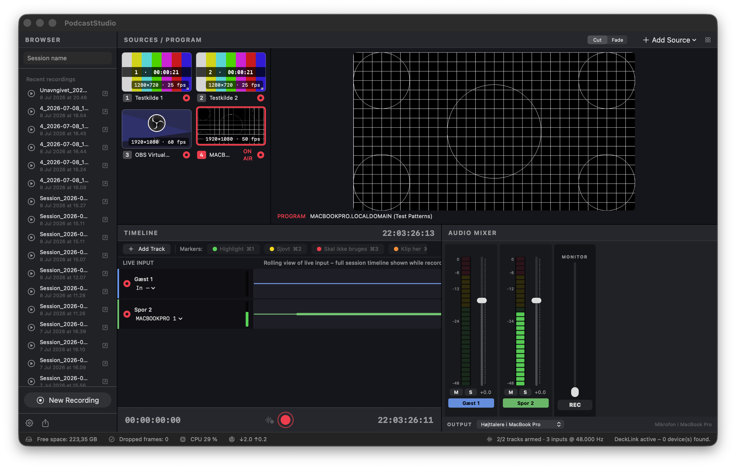Viewport: 736px width, 469px height.
Task: Select the Testkilde 2 source thumbnail
Action: 231,72
